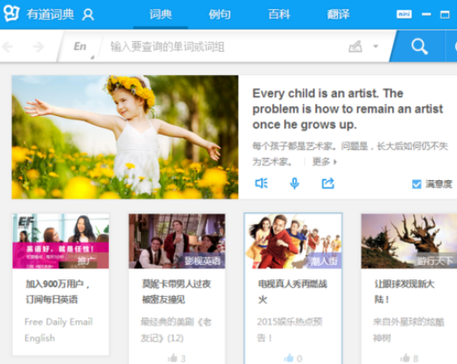The image size is (457, 364).
Task: Toggle the 满意度 checkbox
Action: pyautogui.click(x=417, y=185)
